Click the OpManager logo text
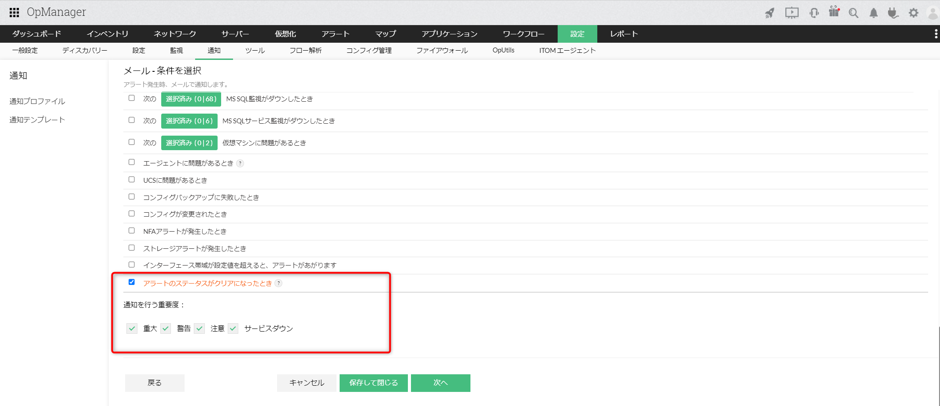The image size is (940, 406). tap(56, 12)
